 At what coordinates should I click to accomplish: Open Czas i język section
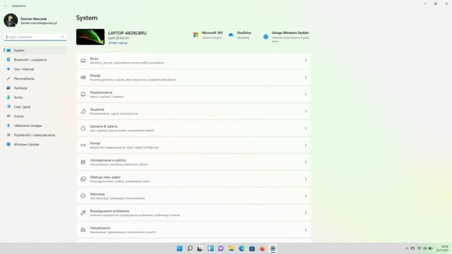(35, 107)
